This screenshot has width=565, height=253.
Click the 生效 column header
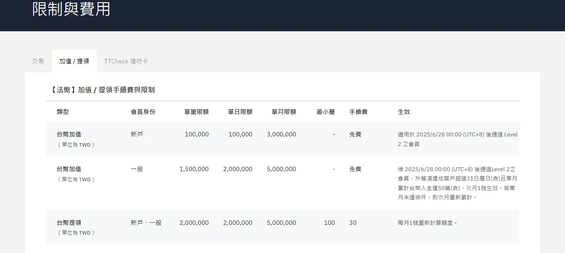[x=404, y=112]
